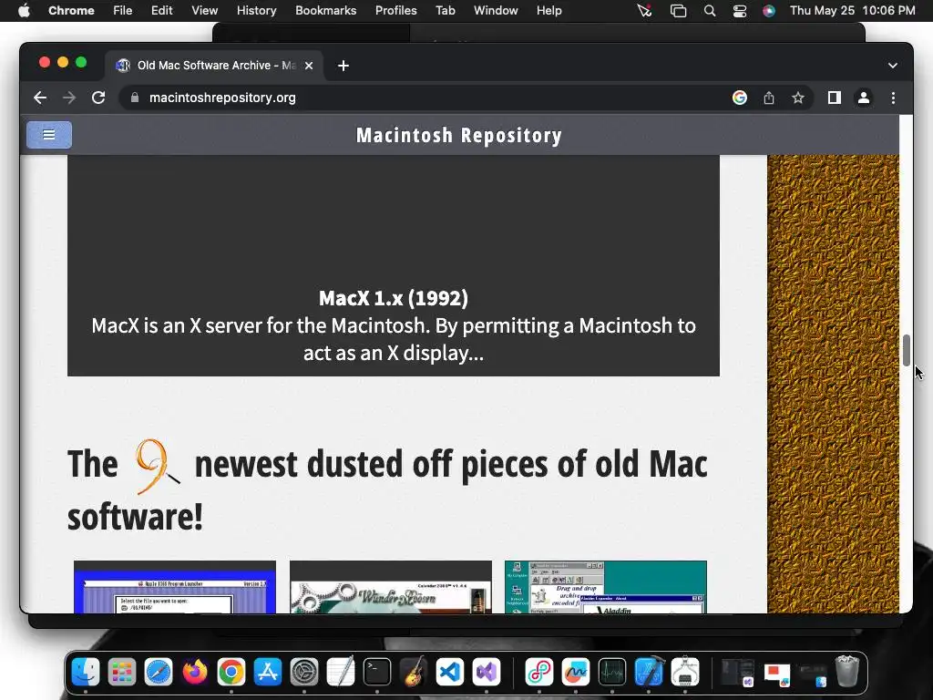
Task: Open the Aladdin Expander screenshot thumbnail
Action: coord(606,587)
